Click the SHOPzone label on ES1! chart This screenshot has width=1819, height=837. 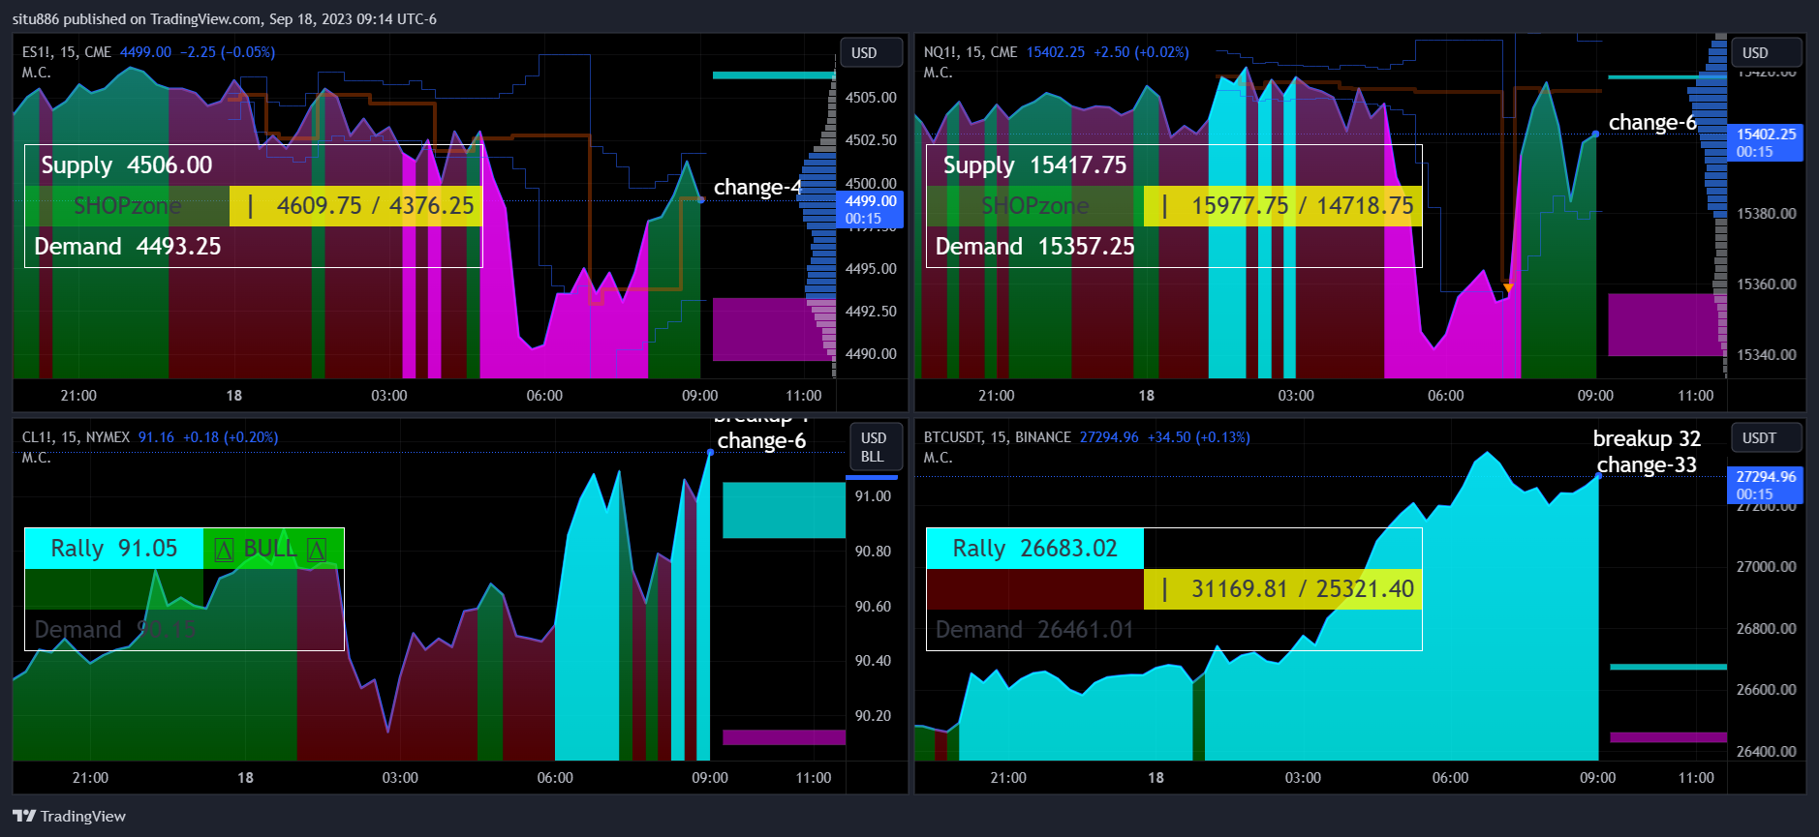[x=128, y=206]
